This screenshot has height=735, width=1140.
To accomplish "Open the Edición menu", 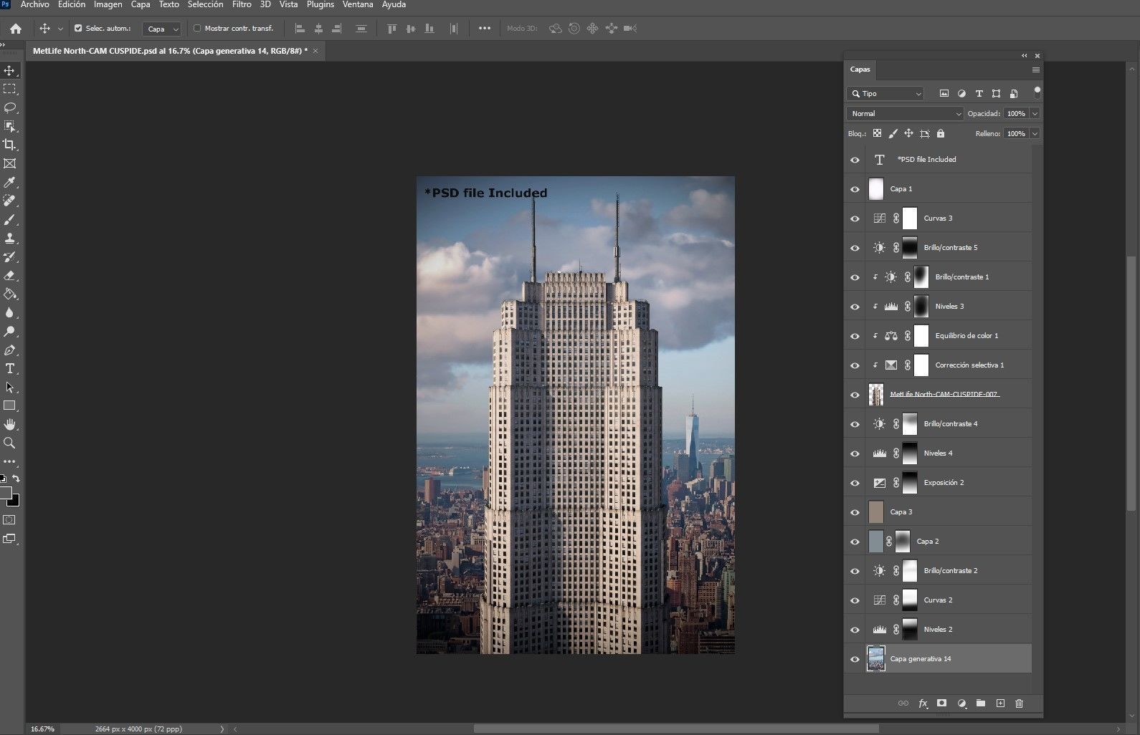I will pos(72,4).
